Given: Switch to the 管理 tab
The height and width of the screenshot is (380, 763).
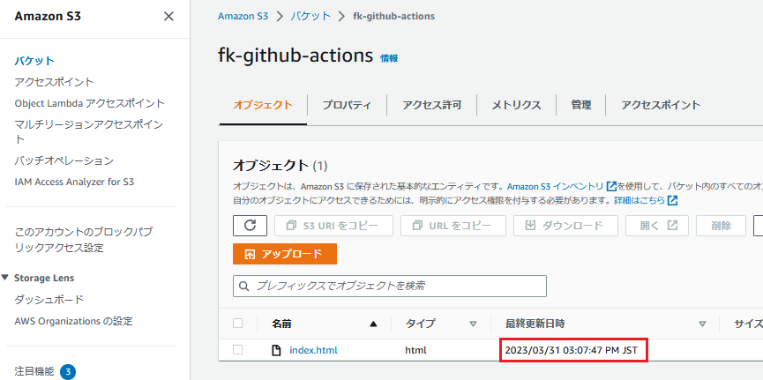Looking at the screenshot, I should pyautogui.click(x=581, y=105).
